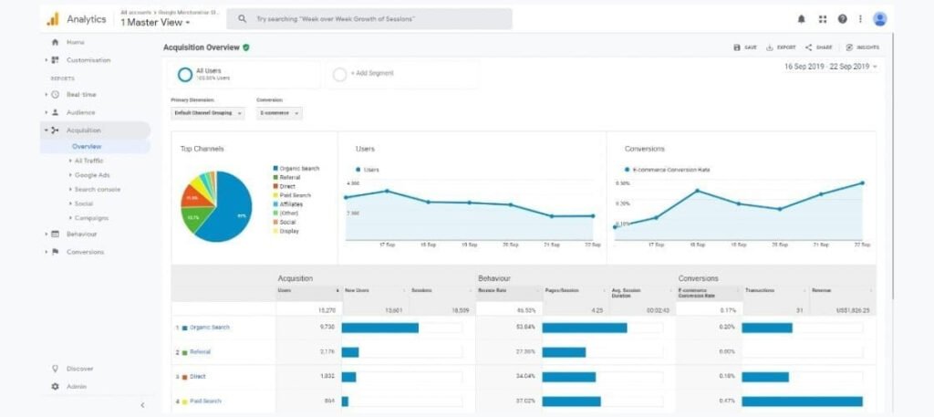Open the apps grid icon
The height and width of the screenshot is (417, 934).
822,19
